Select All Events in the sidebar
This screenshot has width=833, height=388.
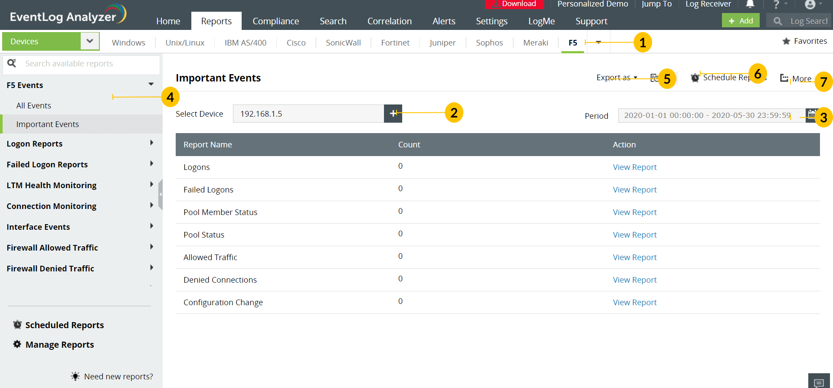point(34,105)
